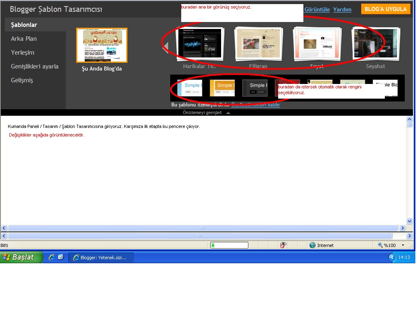The height and width of the screenshot is (313, 417).
Task: Click the system clock 14:13
Action: pyautogui.click(x=404, y=258)
